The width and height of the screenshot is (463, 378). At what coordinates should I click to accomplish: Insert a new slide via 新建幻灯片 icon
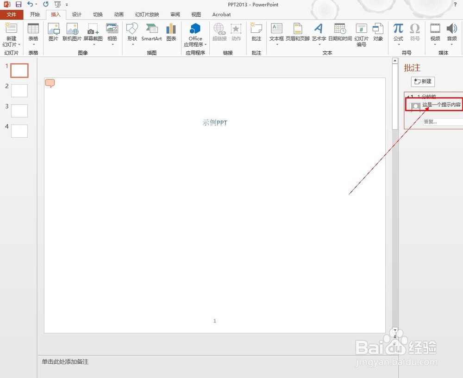click(x=11, y=29)
